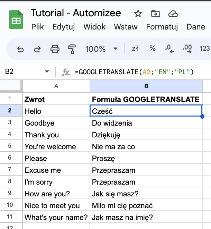211x229 pixels.
Task: Click the undo arrow in toolbar
Action: click(20, 49)
